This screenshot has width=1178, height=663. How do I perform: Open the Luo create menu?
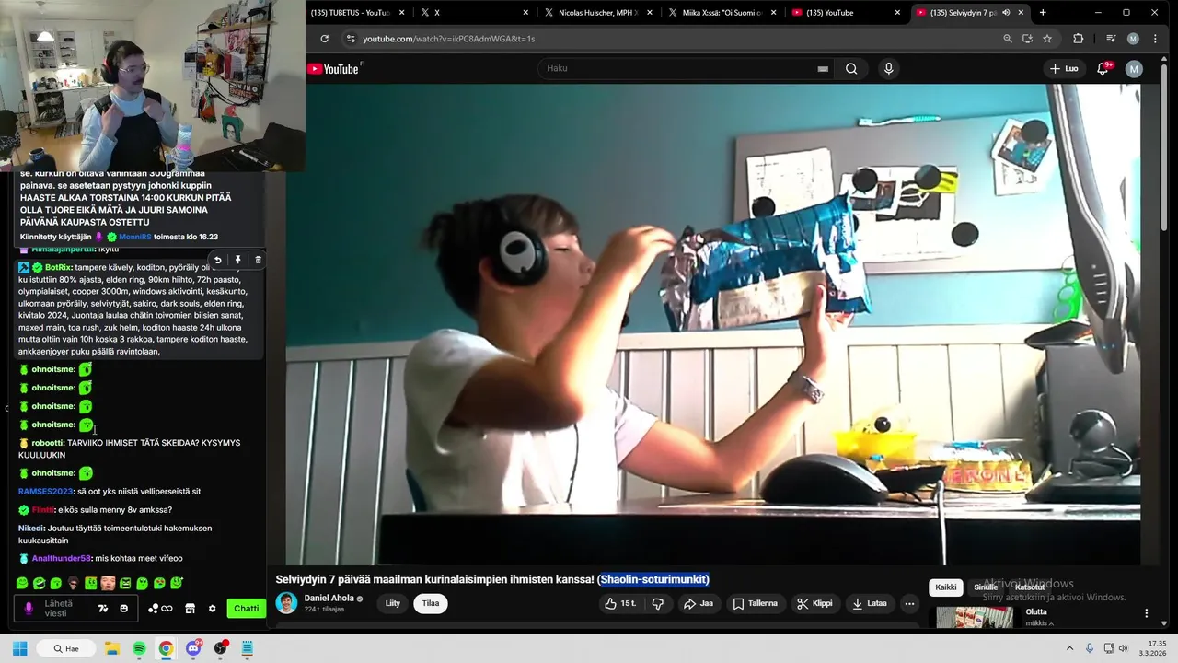coord(1064,68)
